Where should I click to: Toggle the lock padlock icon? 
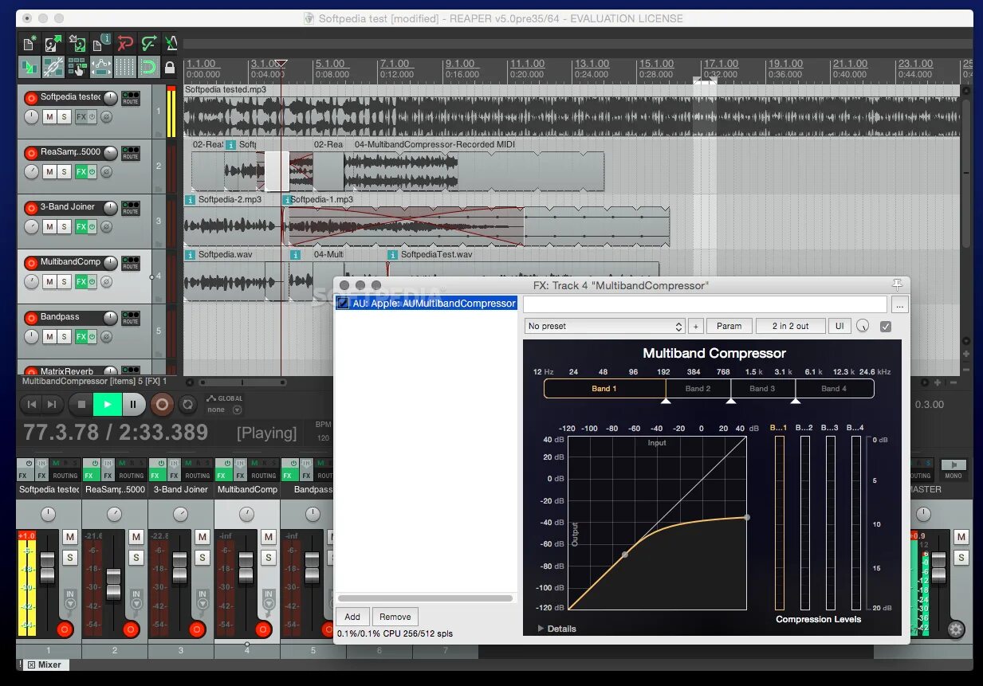(x=170, y=67)
